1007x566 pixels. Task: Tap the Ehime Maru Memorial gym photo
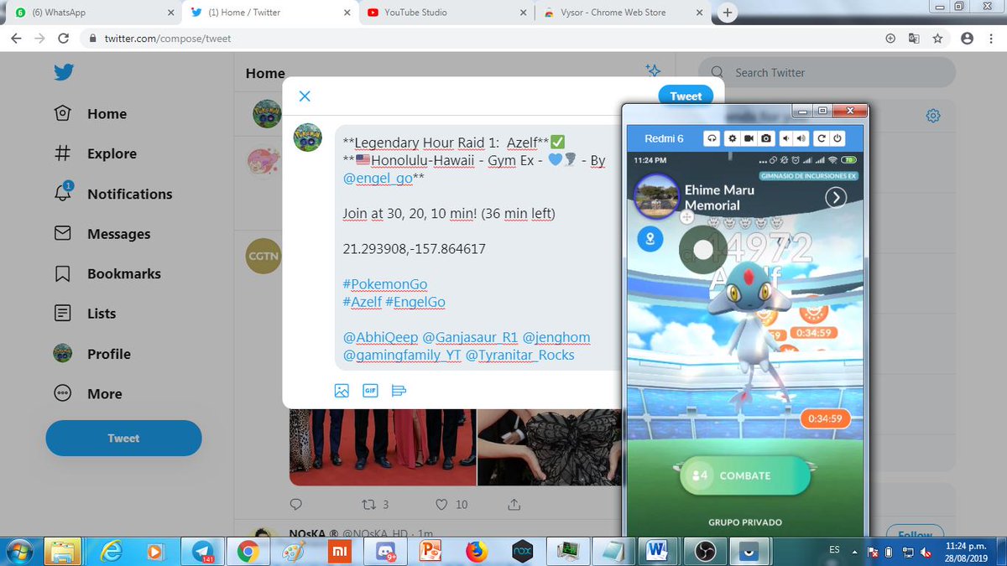pos(656,196)
